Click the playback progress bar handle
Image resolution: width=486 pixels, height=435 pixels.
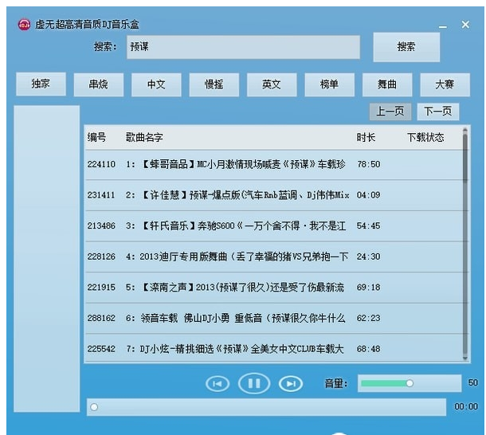pyautogui.click(x=94, y=407)
